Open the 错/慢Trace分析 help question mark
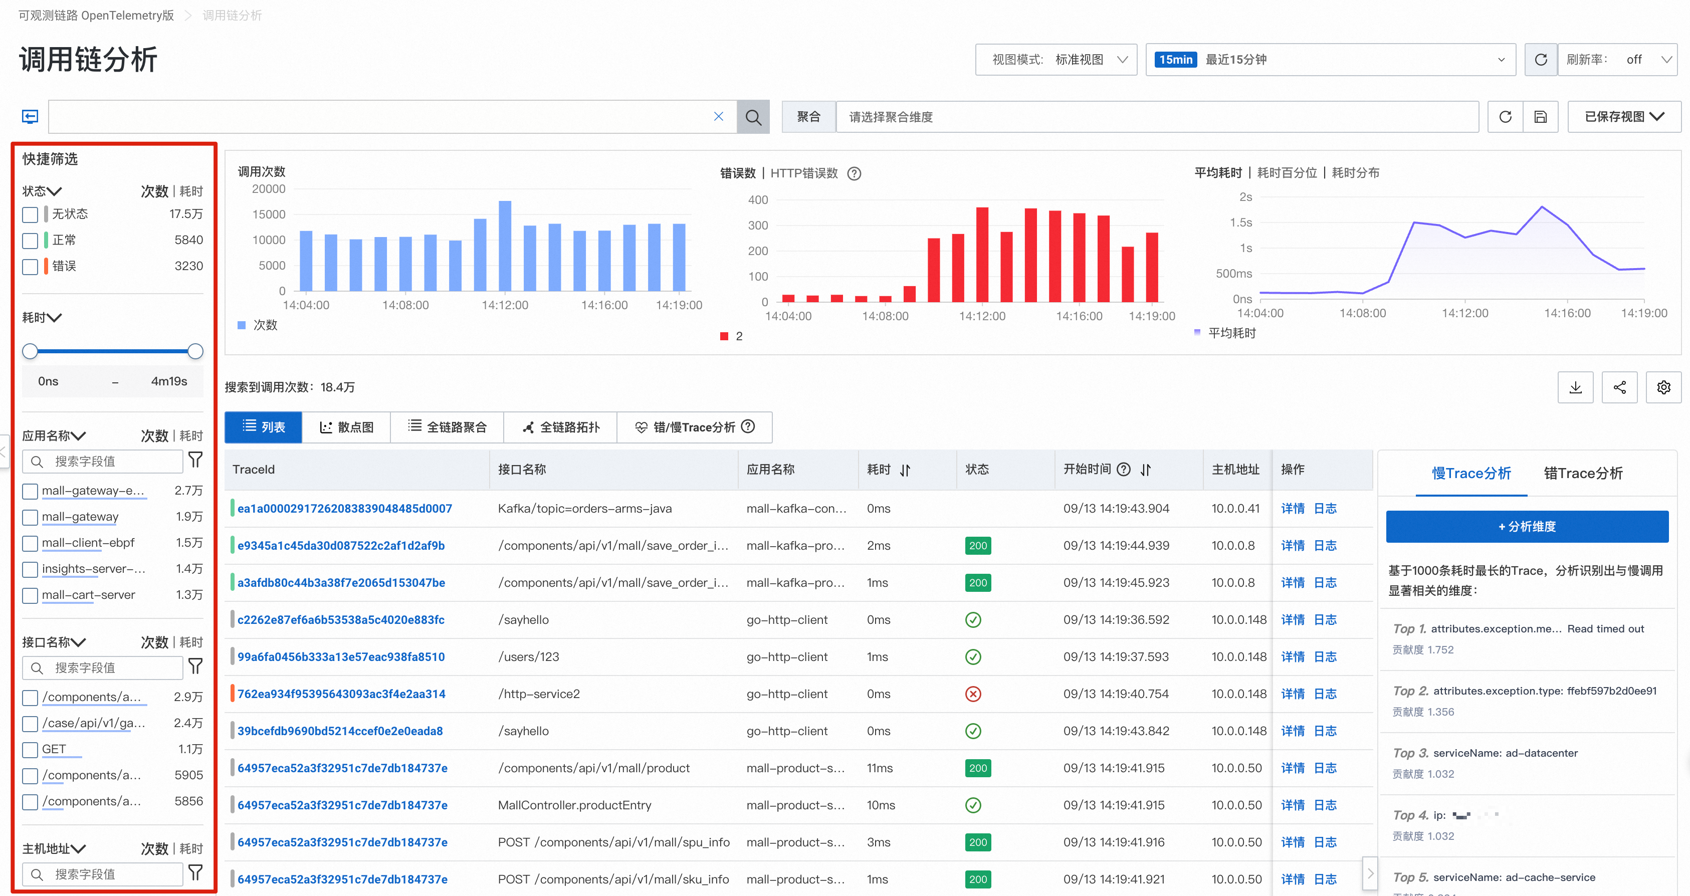The height and width of the screenshot is (896, 1690). 747,426
